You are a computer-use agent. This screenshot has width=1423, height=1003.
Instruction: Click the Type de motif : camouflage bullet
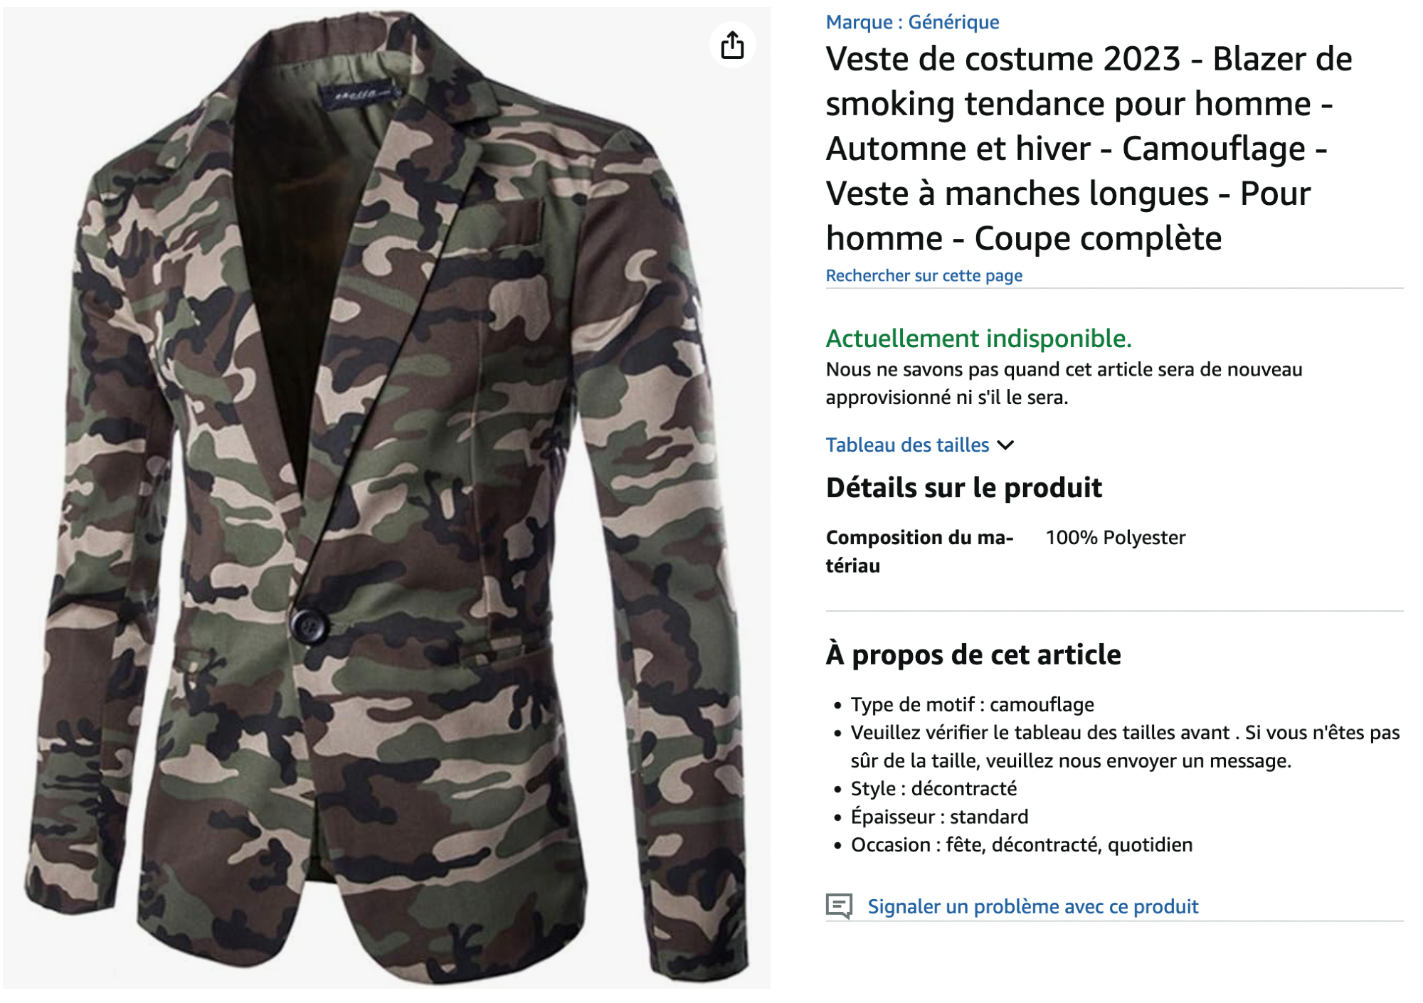click(x=972, y=704)
